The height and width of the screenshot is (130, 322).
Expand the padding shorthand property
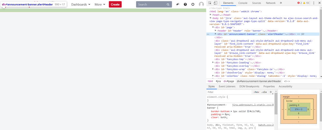coord(223,115)
